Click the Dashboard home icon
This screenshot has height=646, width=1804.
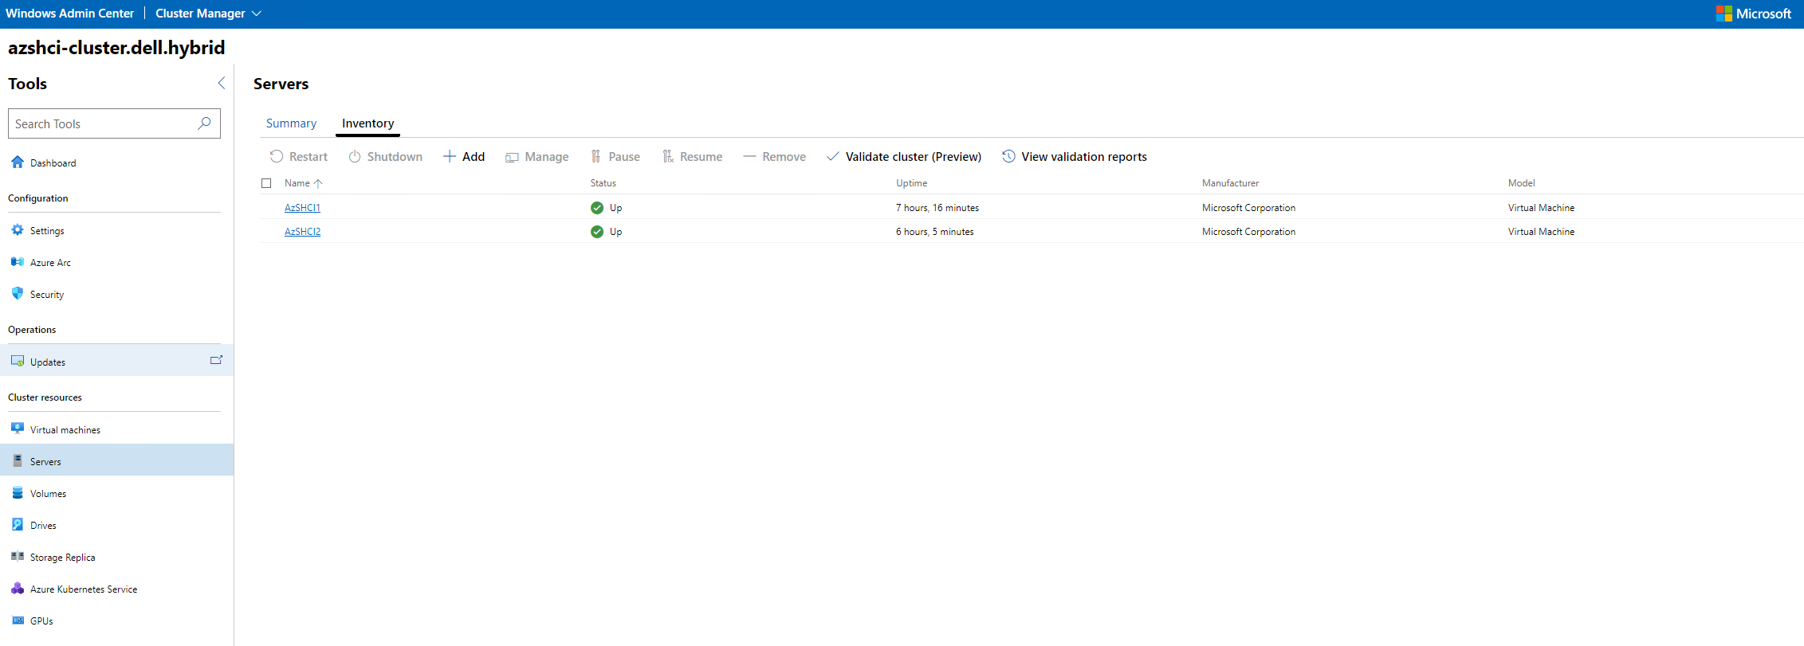pyautogui.click(x=18, y=162)
